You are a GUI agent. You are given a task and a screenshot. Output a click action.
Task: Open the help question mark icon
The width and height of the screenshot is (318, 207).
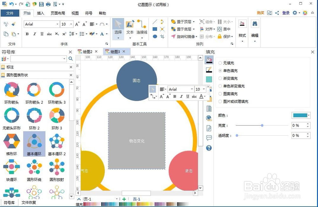pyautogui.click(x=209, y=148)
